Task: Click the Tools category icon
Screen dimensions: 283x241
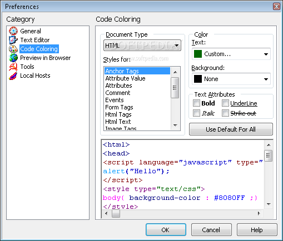Action: coord(13,67)
